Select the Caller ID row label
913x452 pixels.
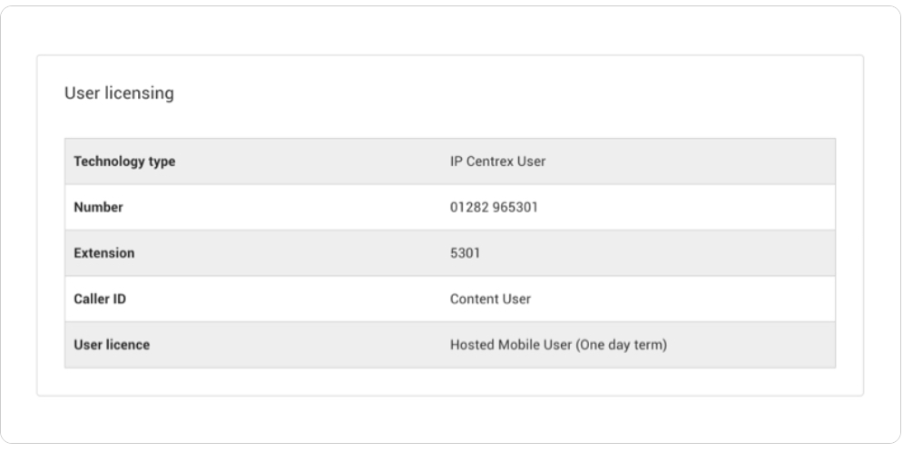tap(100, 299)
